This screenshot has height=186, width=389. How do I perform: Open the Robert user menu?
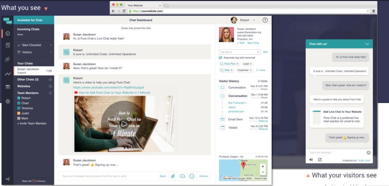click(243, 20)
